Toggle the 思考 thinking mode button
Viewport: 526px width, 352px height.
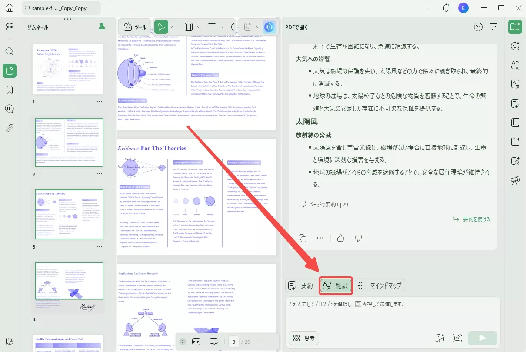click(304, 338)
